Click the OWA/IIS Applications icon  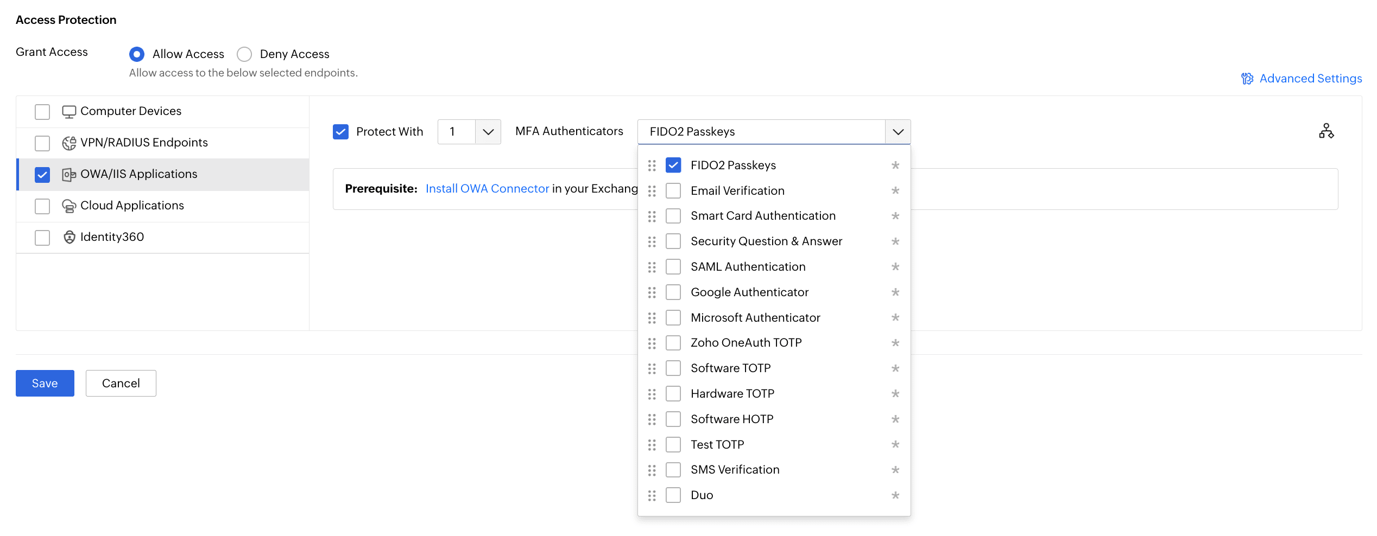tap(69, 175)
